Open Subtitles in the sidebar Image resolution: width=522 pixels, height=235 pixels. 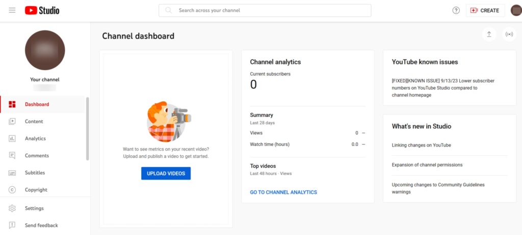(35, 173)
